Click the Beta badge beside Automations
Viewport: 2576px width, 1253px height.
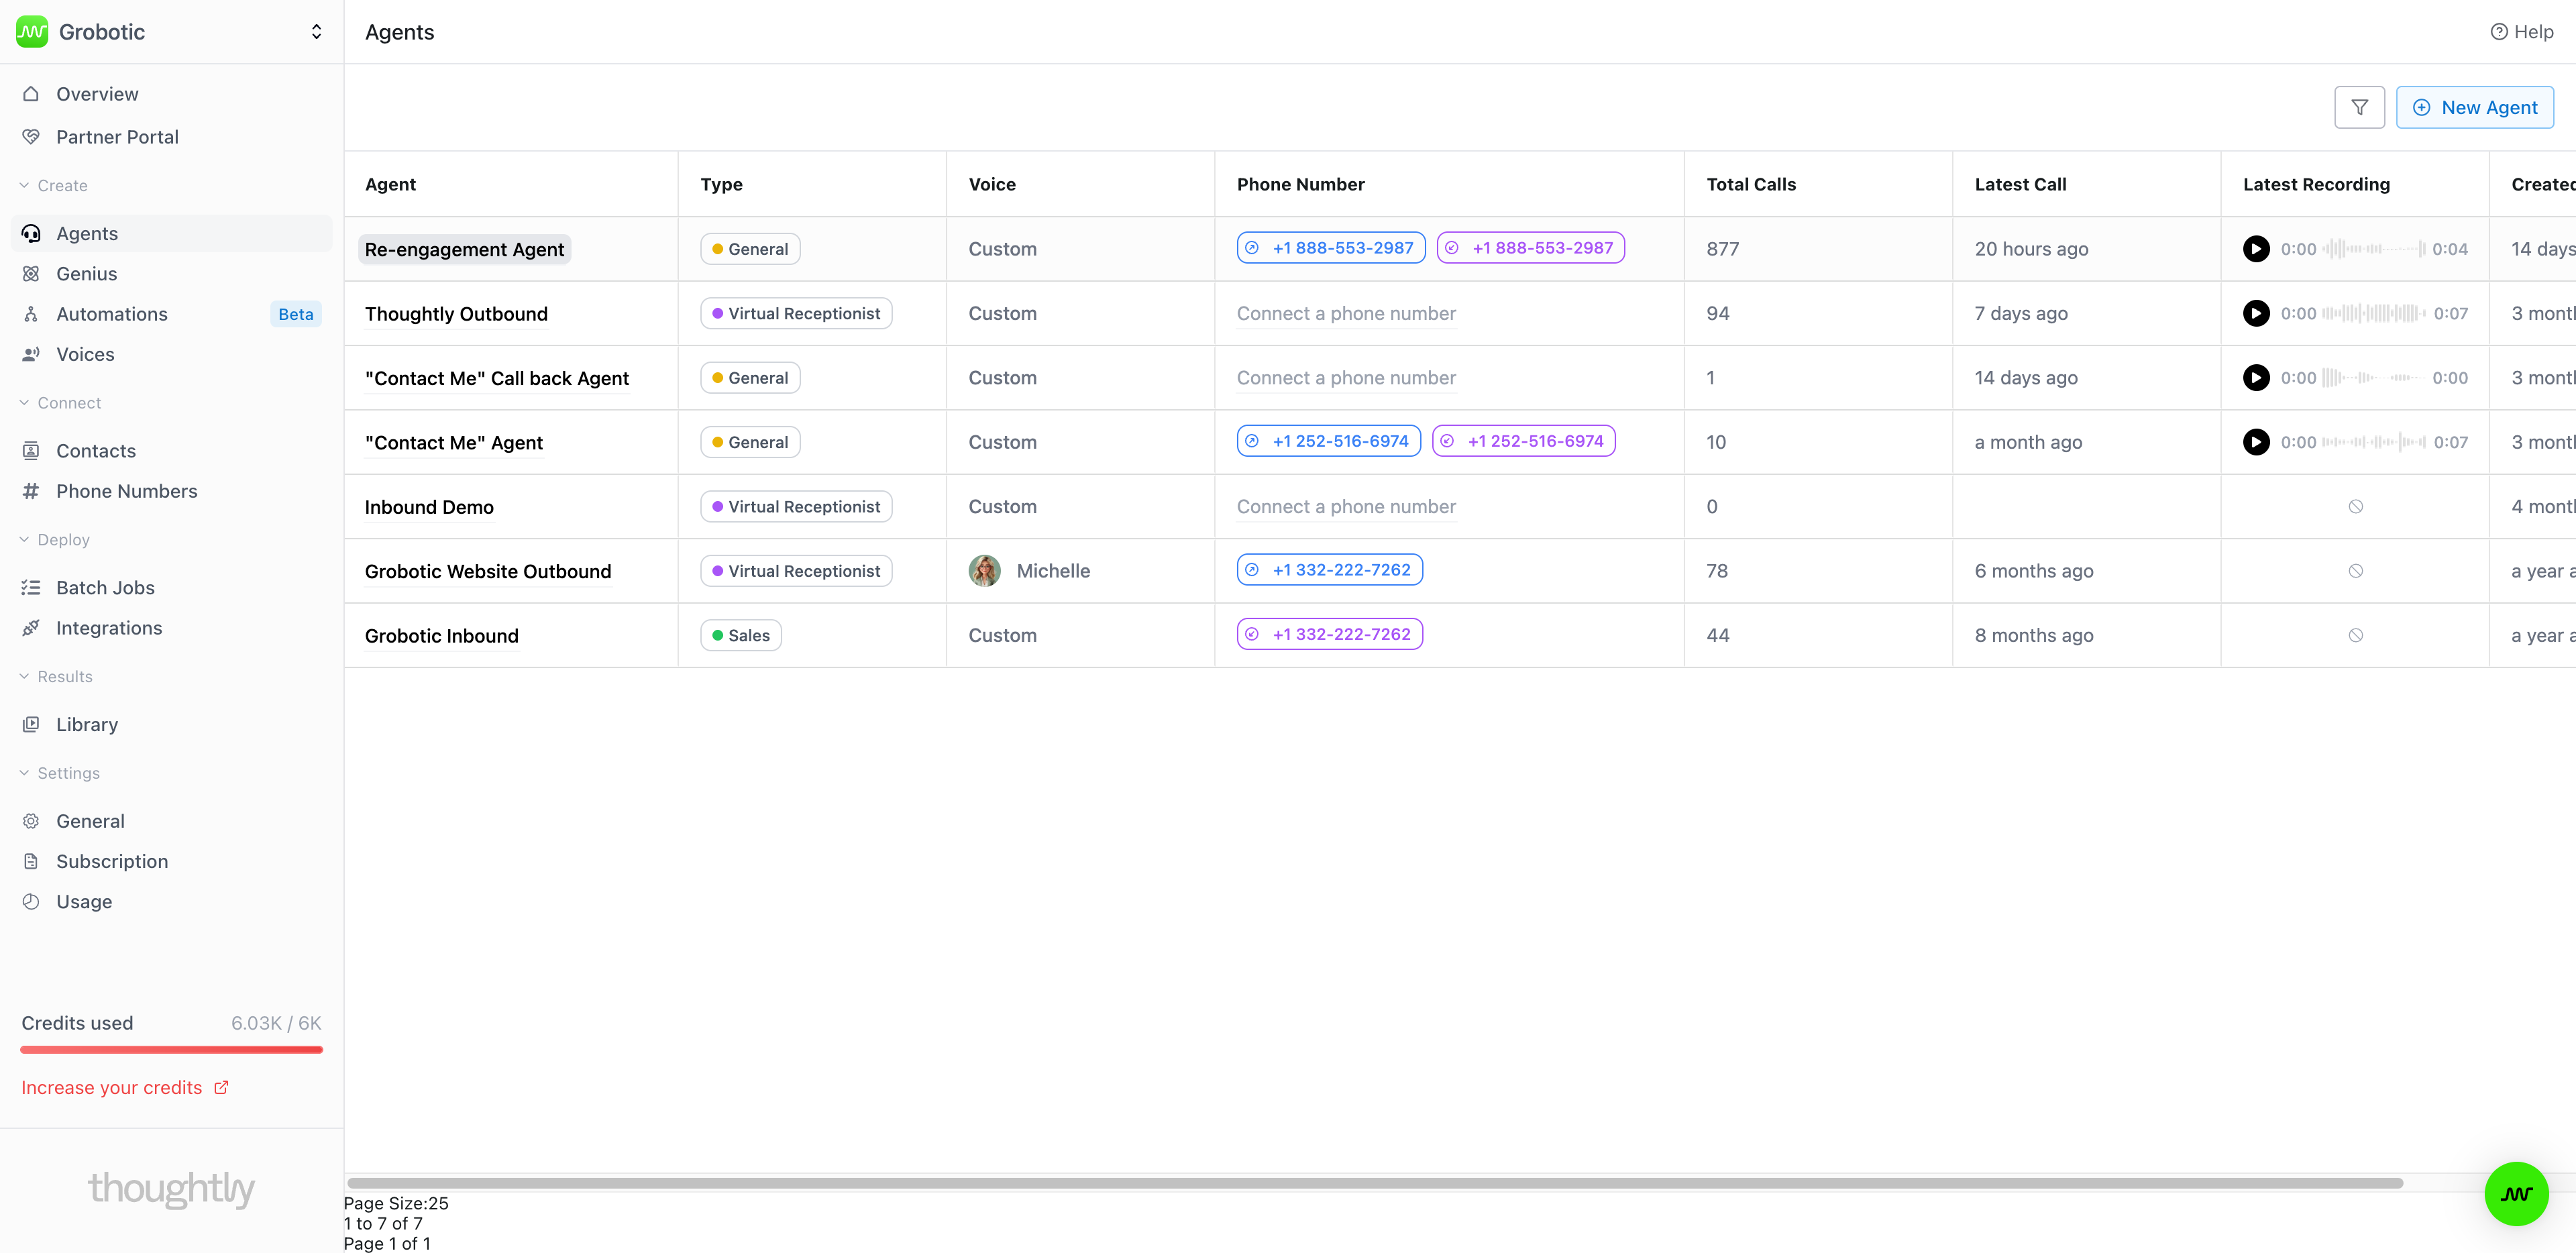pyautogui.click(x=296, y=314)
